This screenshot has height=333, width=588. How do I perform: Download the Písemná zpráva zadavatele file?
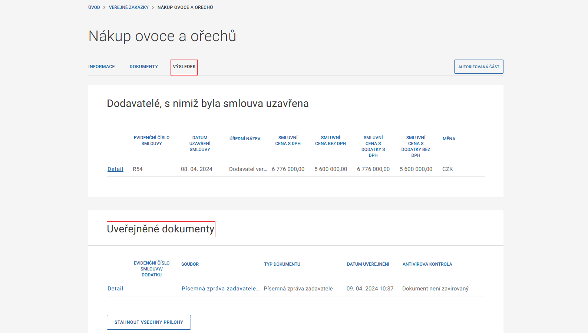(x=220, y=289)
